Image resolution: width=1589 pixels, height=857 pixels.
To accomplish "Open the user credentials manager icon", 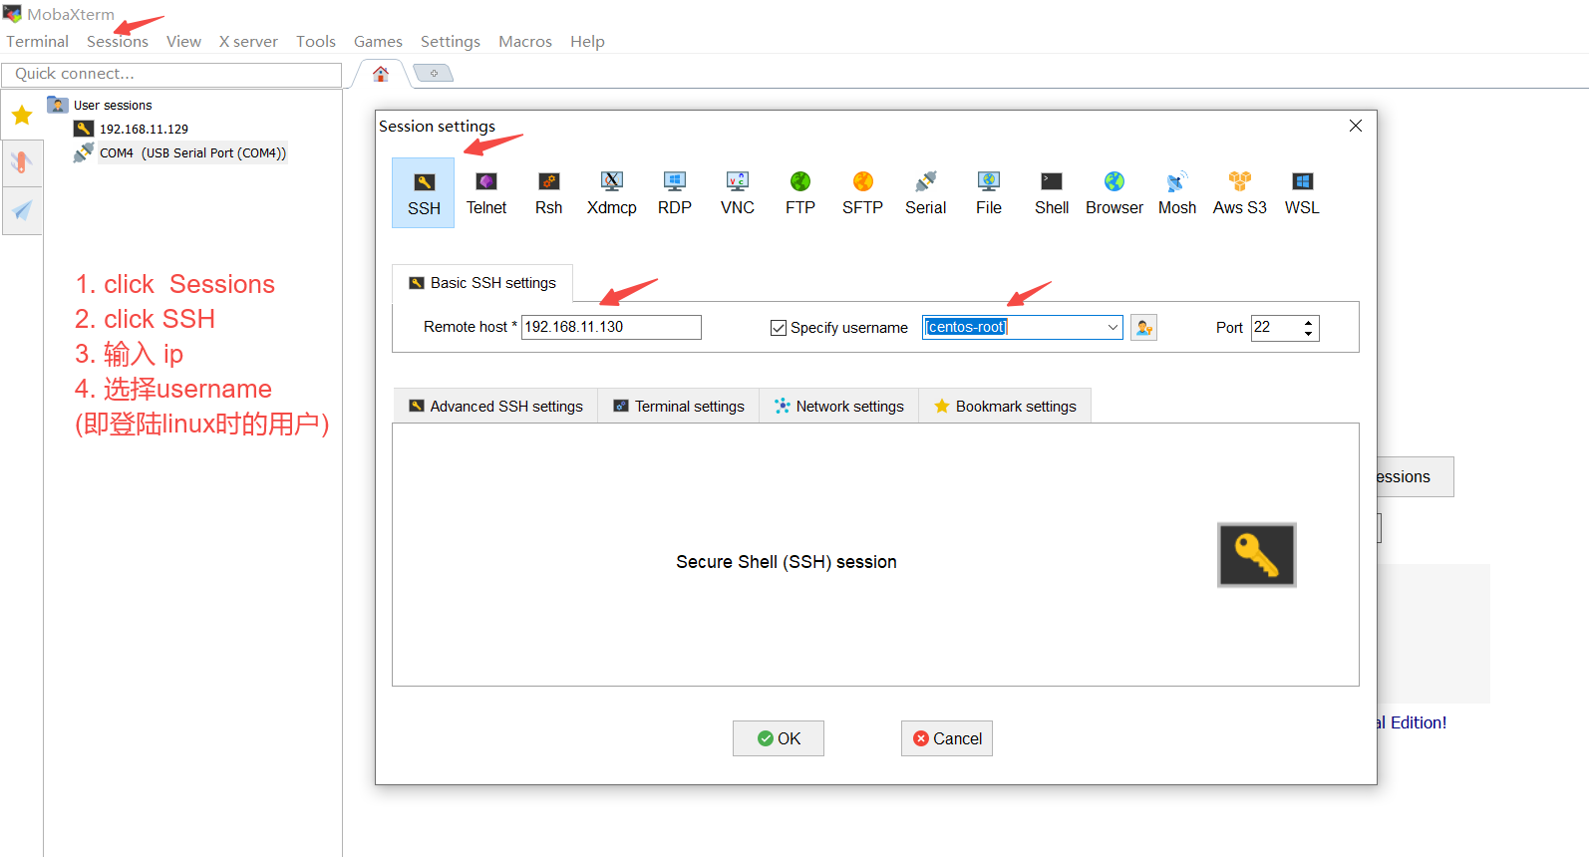I will click(x=1144, y=327).
